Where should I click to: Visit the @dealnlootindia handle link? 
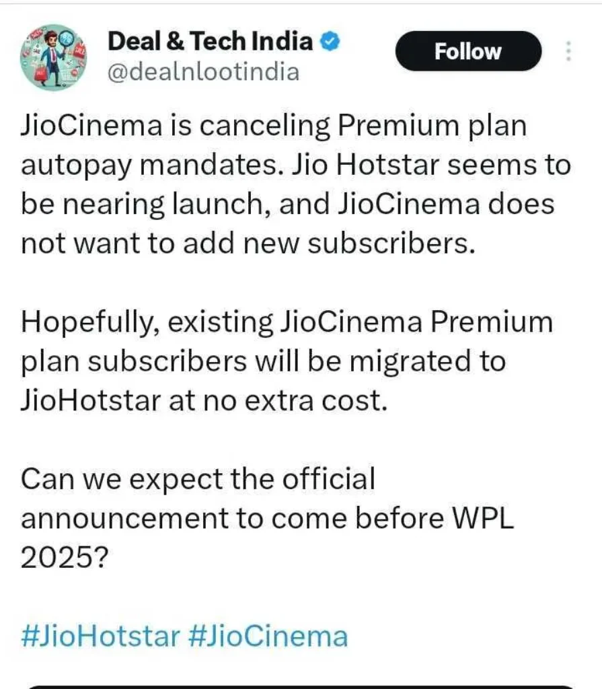[x=203, y=72]
